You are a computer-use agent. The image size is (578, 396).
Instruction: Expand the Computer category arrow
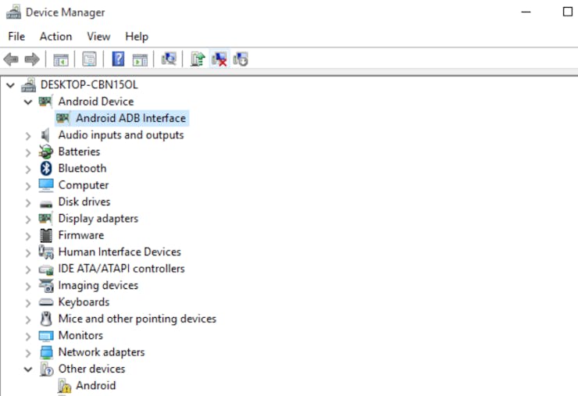(x=28, y=186)
